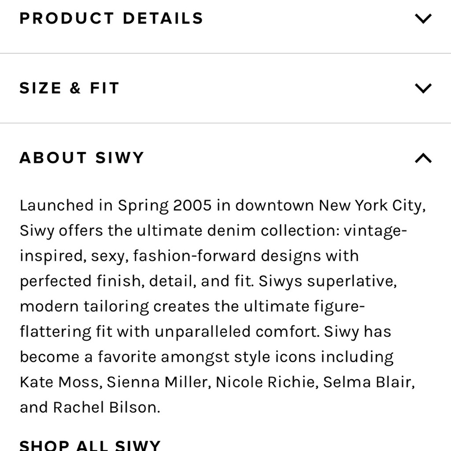Tap the SIZE & FIT heading text

[x=69, y=88]
